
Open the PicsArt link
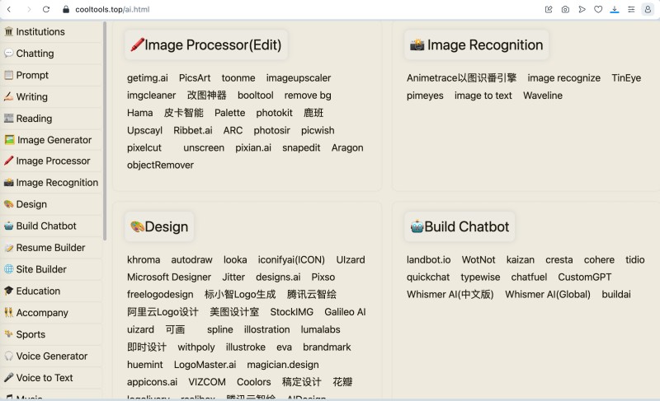pyautogui.click(x=195, y=78)
